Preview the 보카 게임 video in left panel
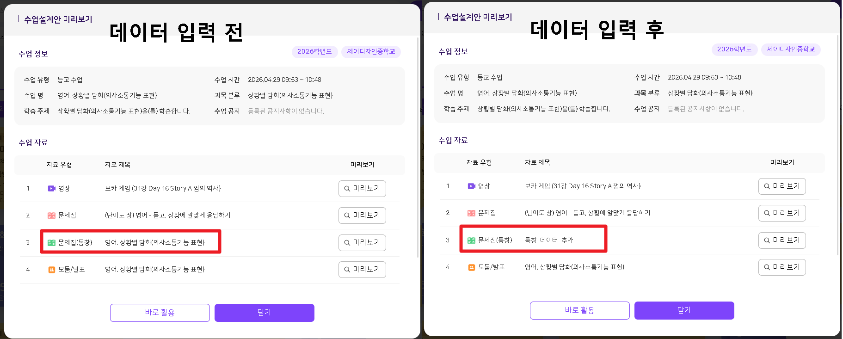This screenshot has height=339, width=843. point(362,188)
